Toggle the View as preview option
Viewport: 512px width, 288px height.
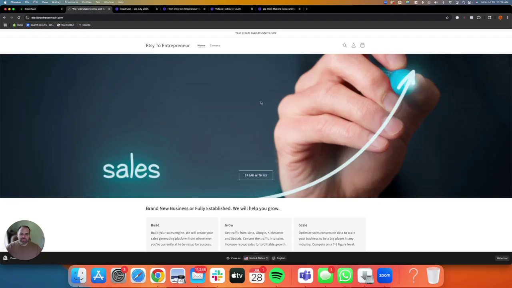234,258
